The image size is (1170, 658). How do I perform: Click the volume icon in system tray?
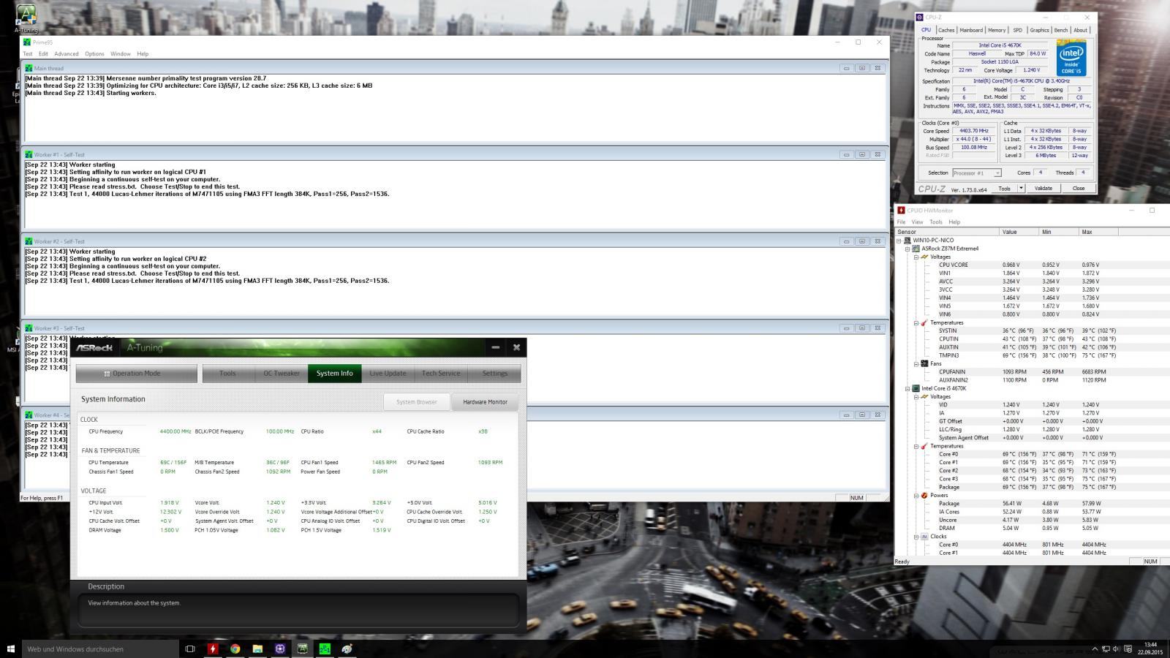[1116, 649]
